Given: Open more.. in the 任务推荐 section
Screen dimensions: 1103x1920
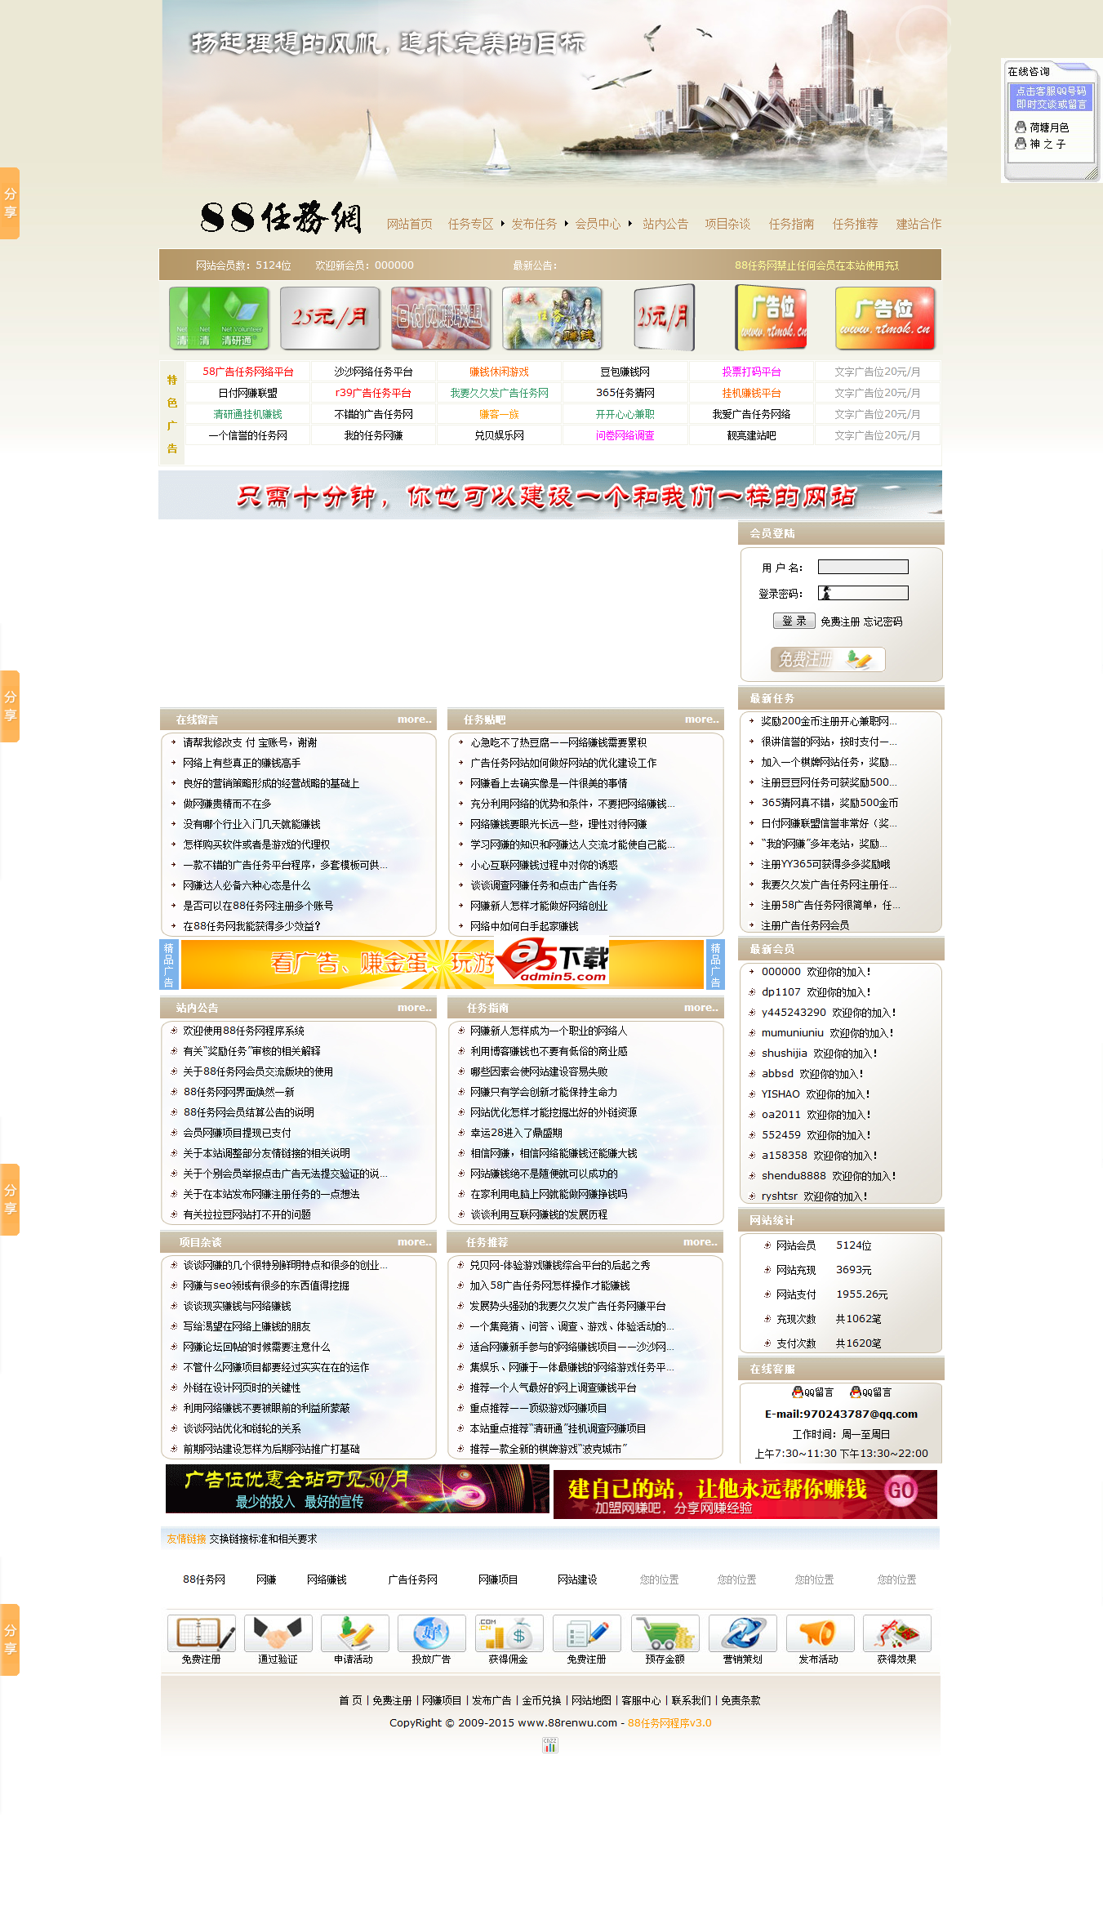Looking at the screenshot, I should tap(700, 1242).
